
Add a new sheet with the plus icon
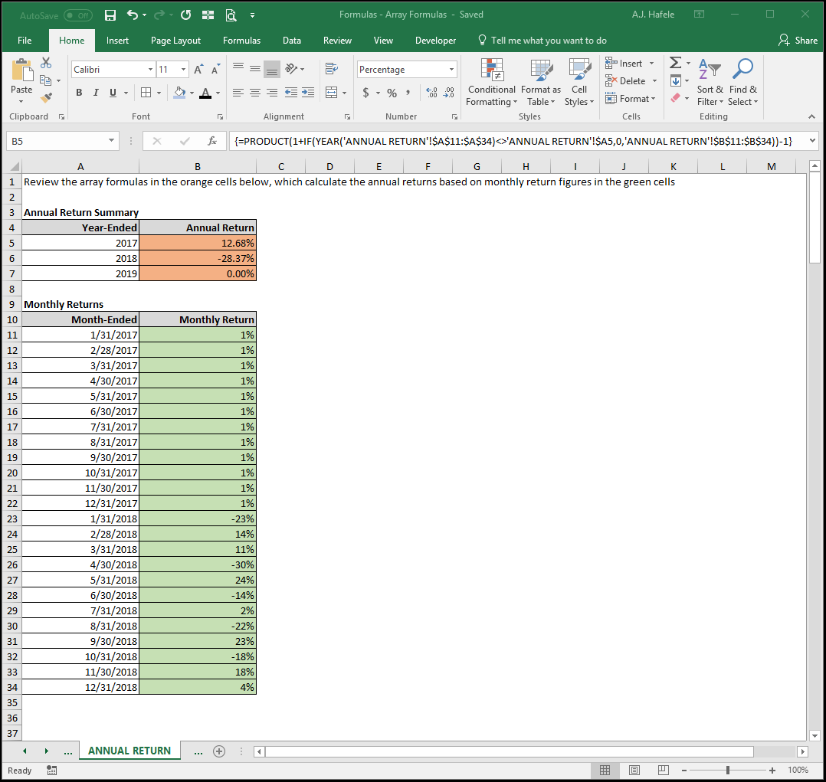[x=219, y=751]
